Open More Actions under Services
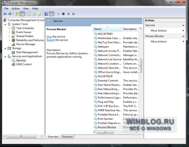 pyautogui.click(x=159, y=31)
